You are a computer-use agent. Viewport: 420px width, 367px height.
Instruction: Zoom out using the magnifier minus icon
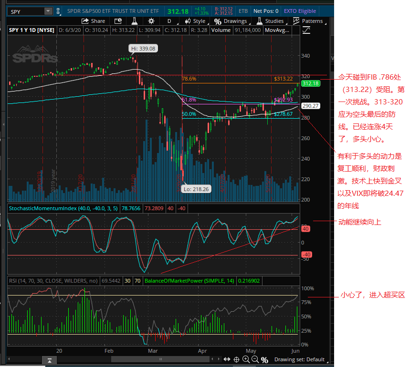point(255,359)
